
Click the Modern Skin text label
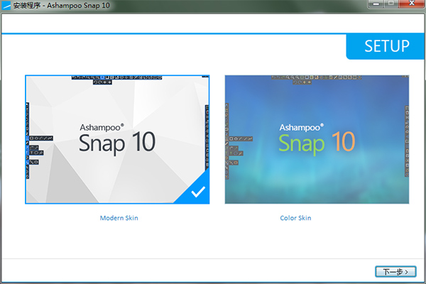coord(119,218)
